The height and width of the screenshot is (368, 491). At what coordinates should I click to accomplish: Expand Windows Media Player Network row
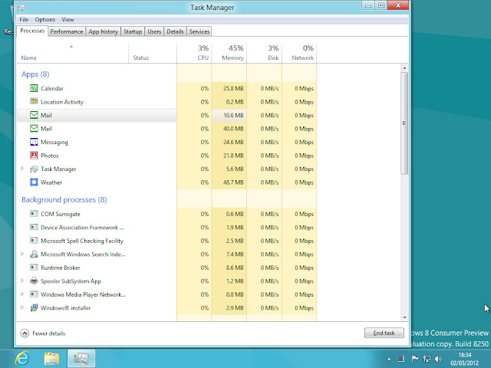[x=22, y=294]
